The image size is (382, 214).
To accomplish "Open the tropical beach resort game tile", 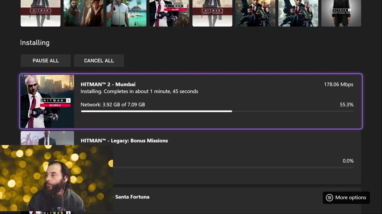I will [127, 13].
